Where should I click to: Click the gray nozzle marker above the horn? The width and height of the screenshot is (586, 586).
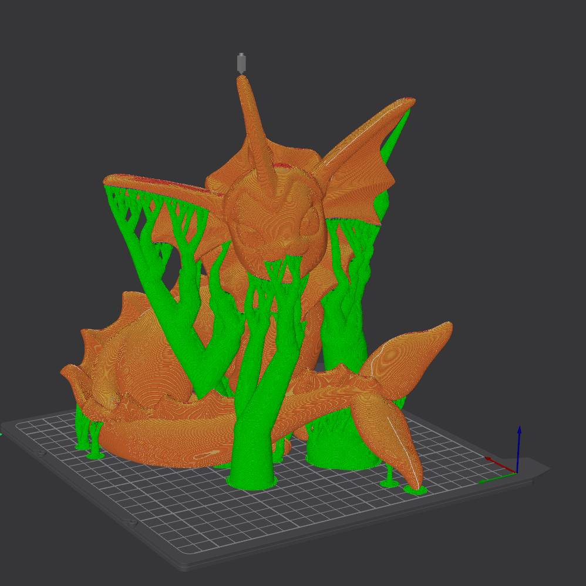pyautogui.click(x=241, y=63)
